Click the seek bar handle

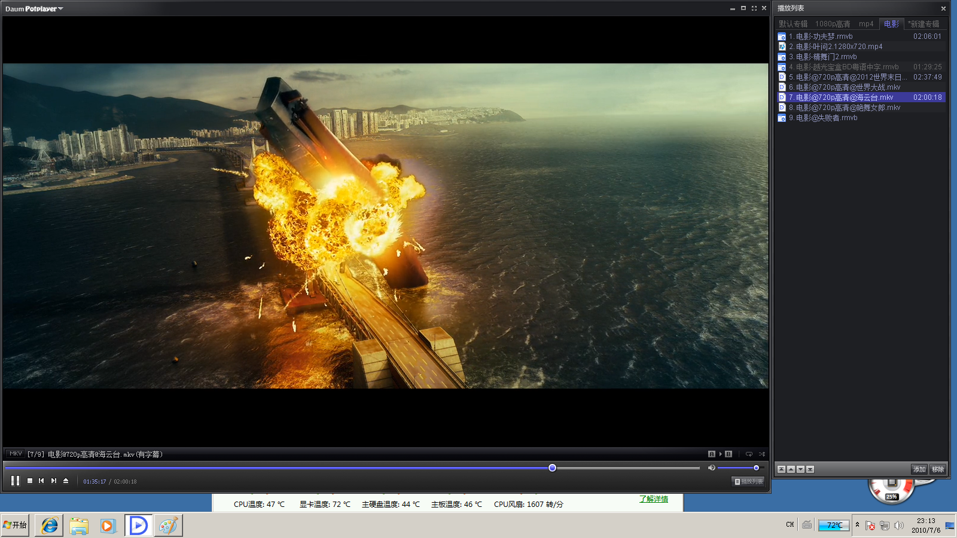(x=552, y=467)
